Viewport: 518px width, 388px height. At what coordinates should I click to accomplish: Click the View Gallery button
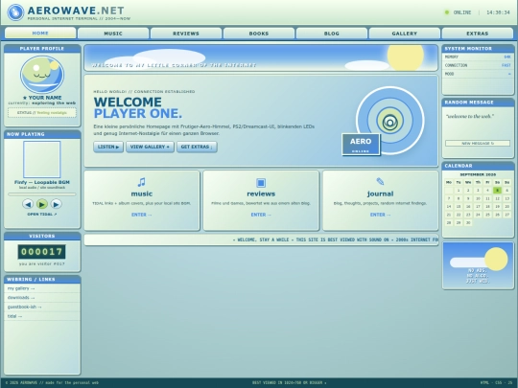pyautogui.click(x=150, y=147)
